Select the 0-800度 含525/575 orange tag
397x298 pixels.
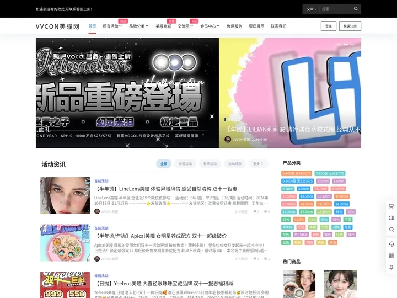[297, 174]
